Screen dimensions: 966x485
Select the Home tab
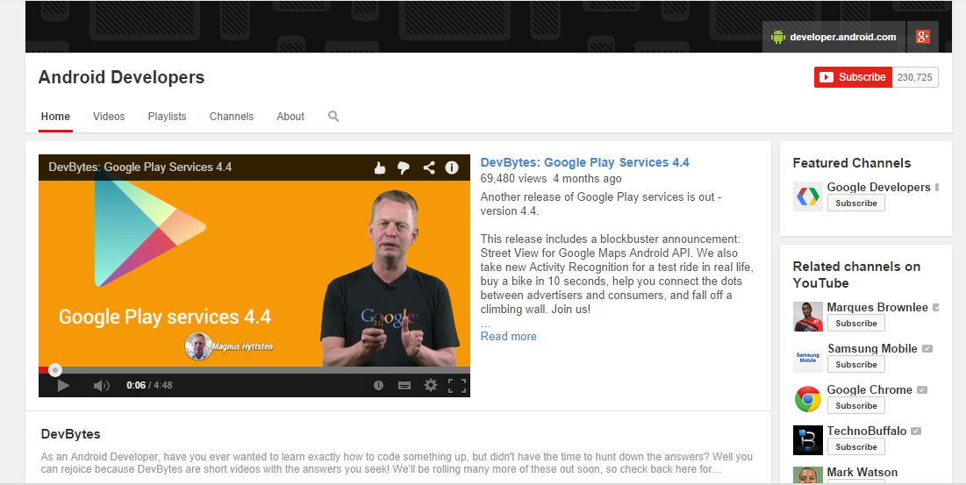tap(55, 117)
